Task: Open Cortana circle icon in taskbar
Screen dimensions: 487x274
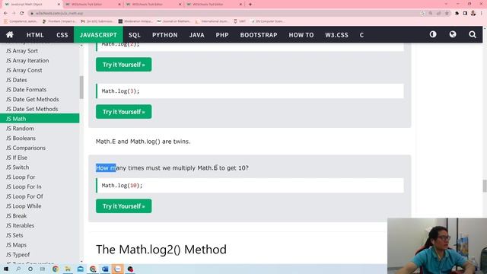Action: (x=30, y=269)
